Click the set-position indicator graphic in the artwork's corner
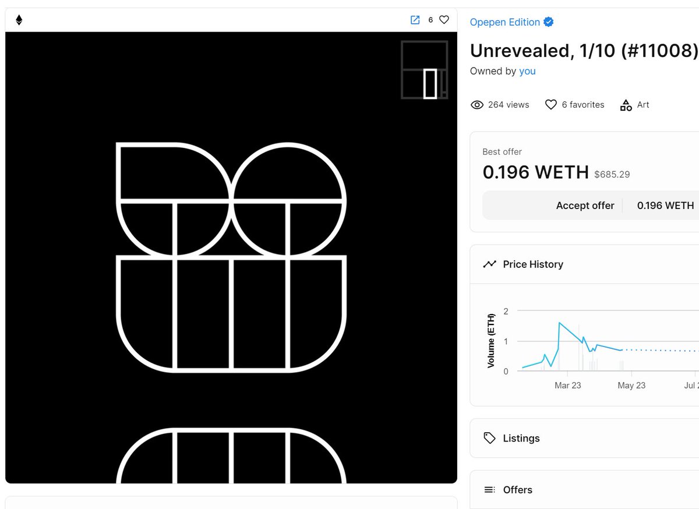Image resolution: width=699 pixels, height=509 pixels. pyautogui.click(x=425, y=70)
